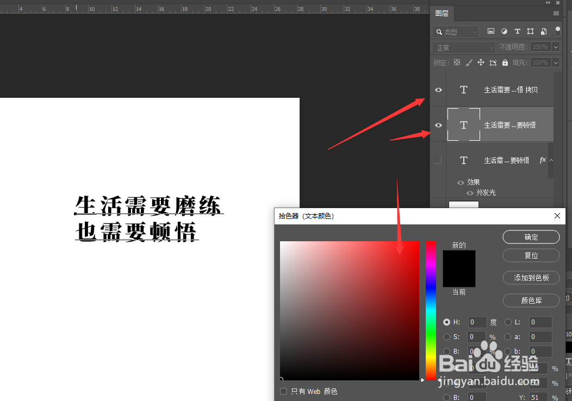572x401 pixels.
Task: Open the 正常 blend mode dropdown
Action: [464, 47]
